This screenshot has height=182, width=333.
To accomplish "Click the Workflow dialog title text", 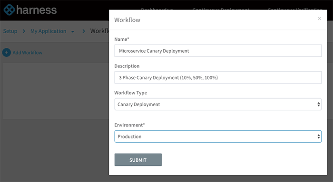I will 127,20.
